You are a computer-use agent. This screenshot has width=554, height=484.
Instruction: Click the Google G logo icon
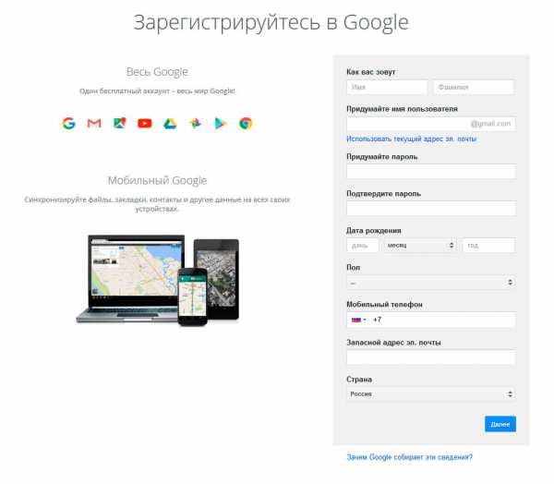(69, 124)
